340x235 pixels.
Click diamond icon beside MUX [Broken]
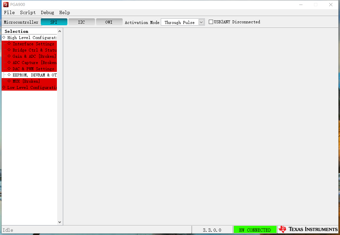9,81
